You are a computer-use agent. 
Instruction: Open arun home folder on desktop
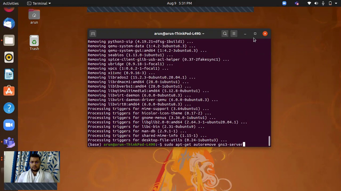pos(34,17)
